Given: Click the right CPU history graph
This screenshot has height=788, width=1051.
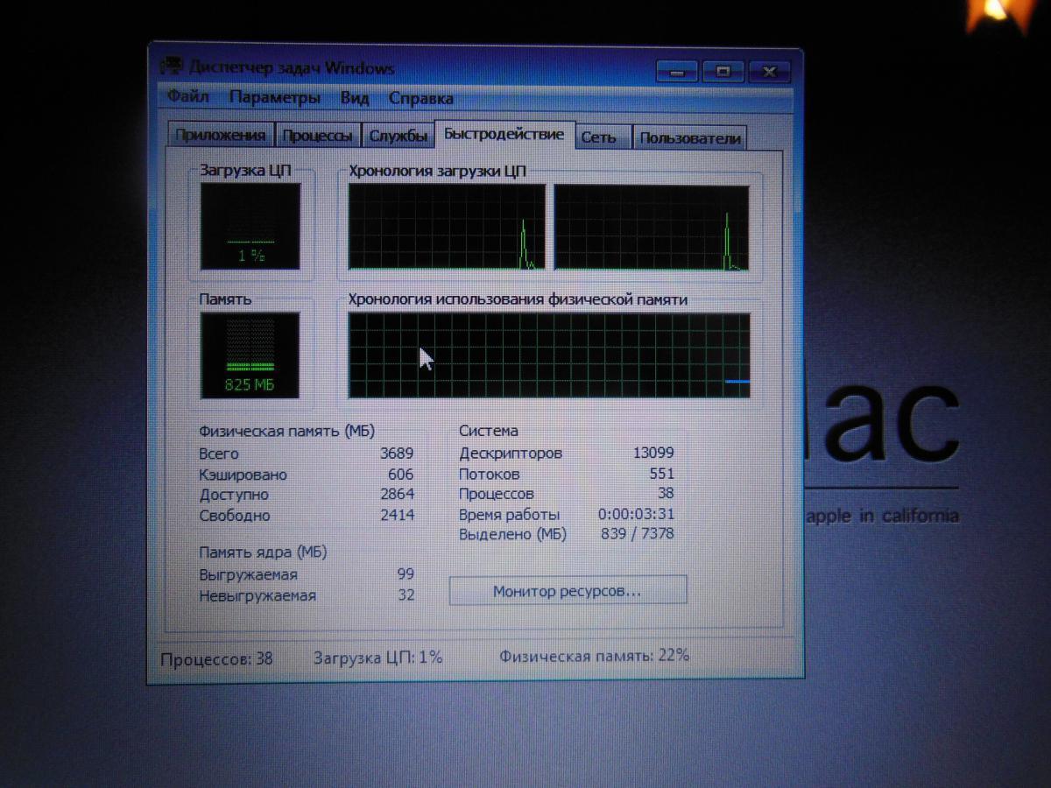Looking at the screenshot, I should pos(652,228).
